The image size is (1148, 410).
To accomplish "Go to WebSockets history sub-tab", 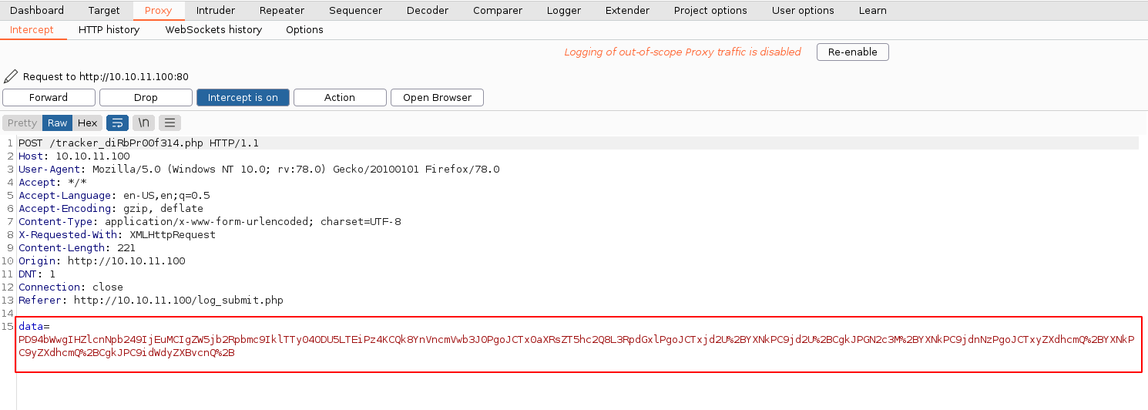I will click(x=213, y=29).
